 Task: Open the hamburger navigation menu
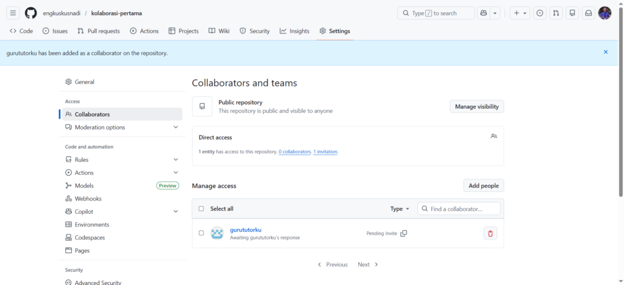pos(13,13)
